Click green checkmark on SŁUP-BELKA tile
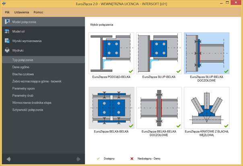The width and height of the screenshot is (243, 166). pos(179,71)
